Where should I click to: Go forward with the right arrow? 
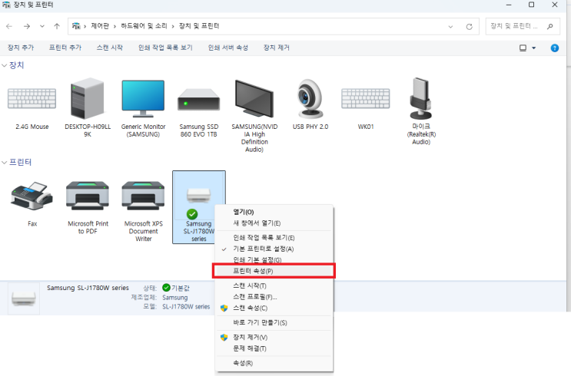tap(27, 26)
